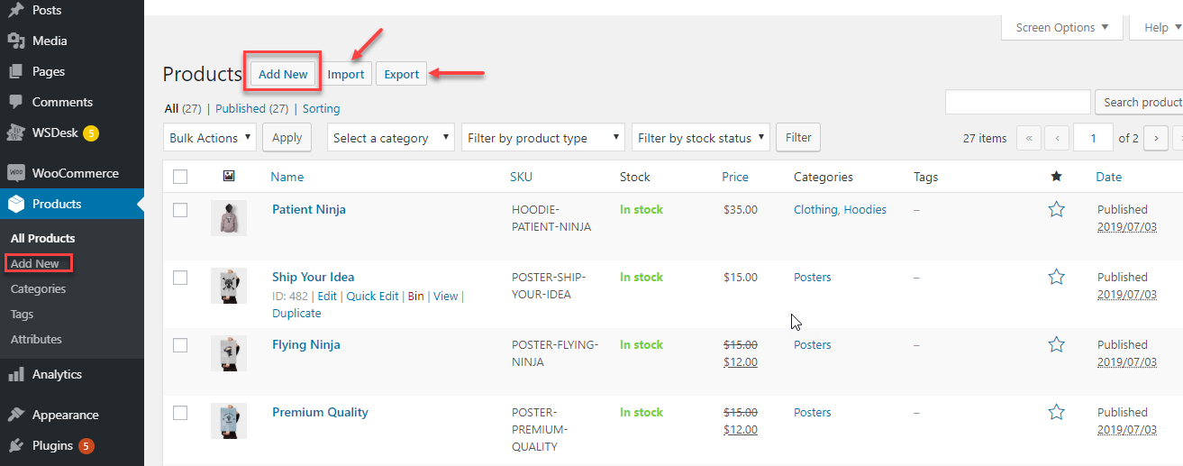This screenshot has height=466, width=1183.
Task: Open Filter by stock status dropdown
Action: tap(701, 138)
